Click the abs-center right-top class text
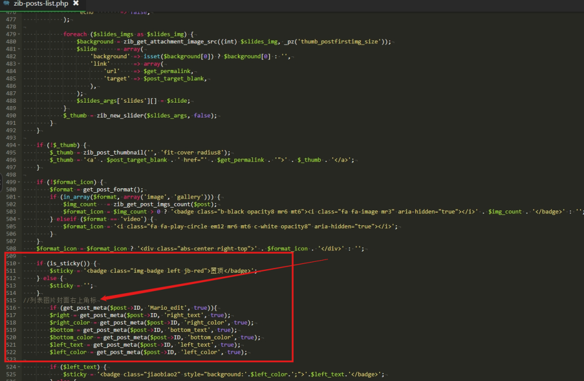584x381 pixels. [216, 249]
